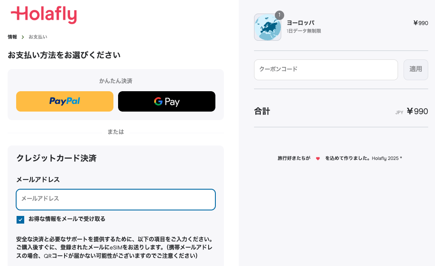Uncheck the お得な情報 email offers checkbox
Image resolution: width=435 pixels, height=266 pixels.
[20, 219]
